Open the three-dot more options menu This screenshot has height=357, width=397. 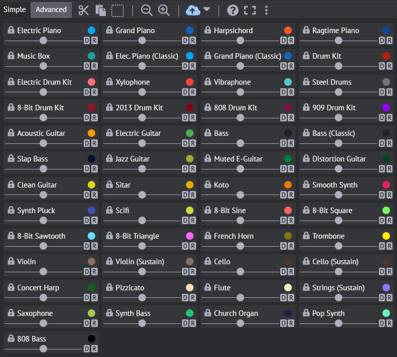click(266, 11)
